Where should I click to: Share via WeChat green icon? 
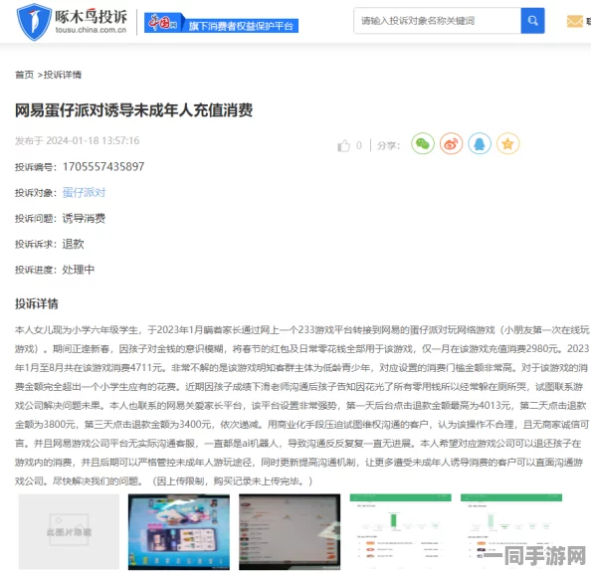423,143
